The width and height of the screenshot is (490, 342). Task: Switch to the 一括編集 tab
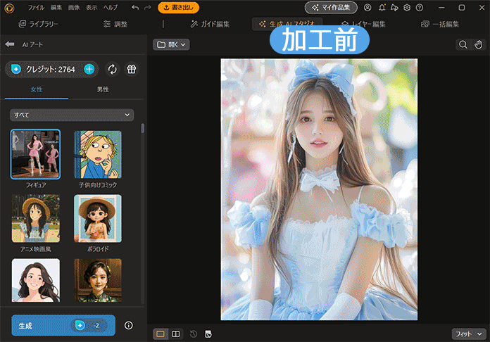440,24
